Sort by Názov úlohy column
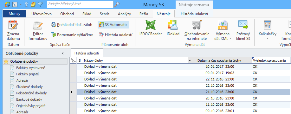This screenshot has width=291, height=114. 135,60
